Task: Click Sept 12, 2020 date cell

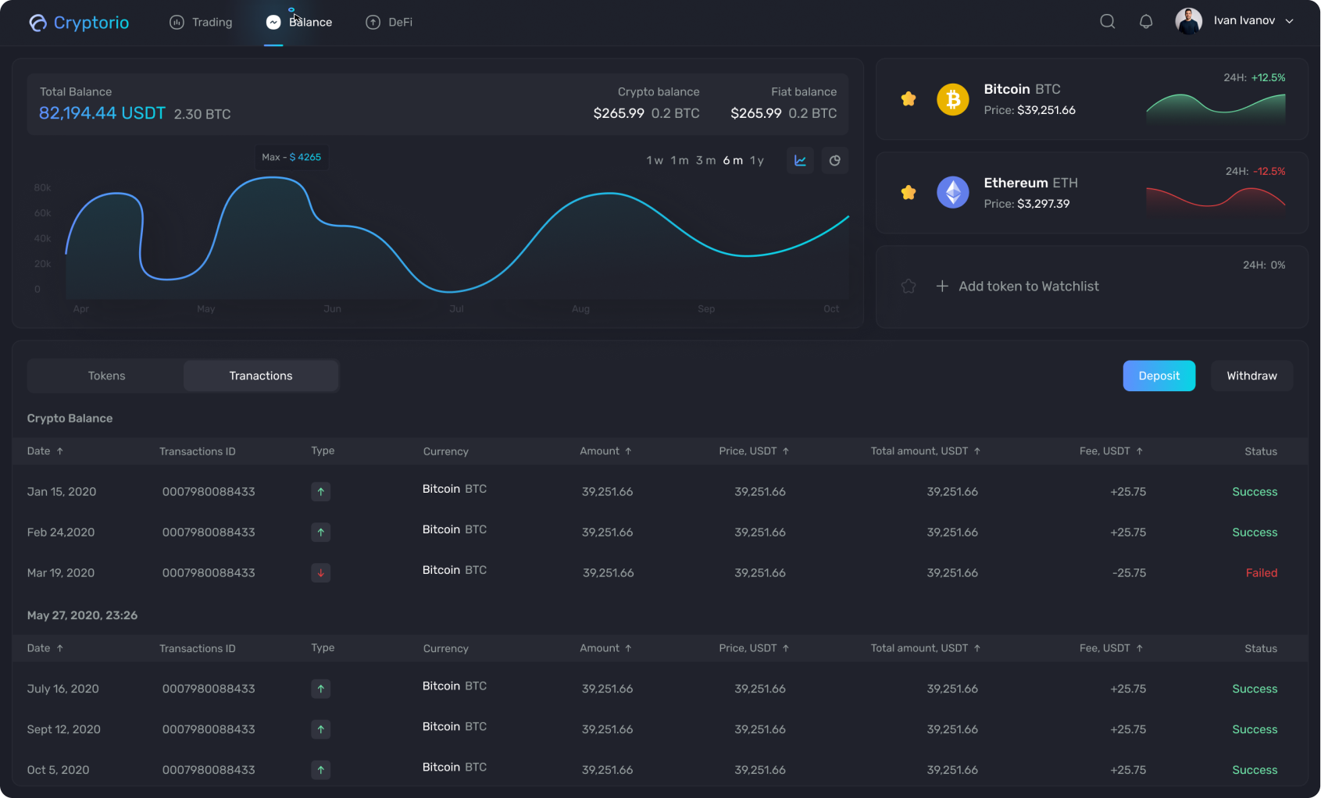Action: click(x=63, y=729)
